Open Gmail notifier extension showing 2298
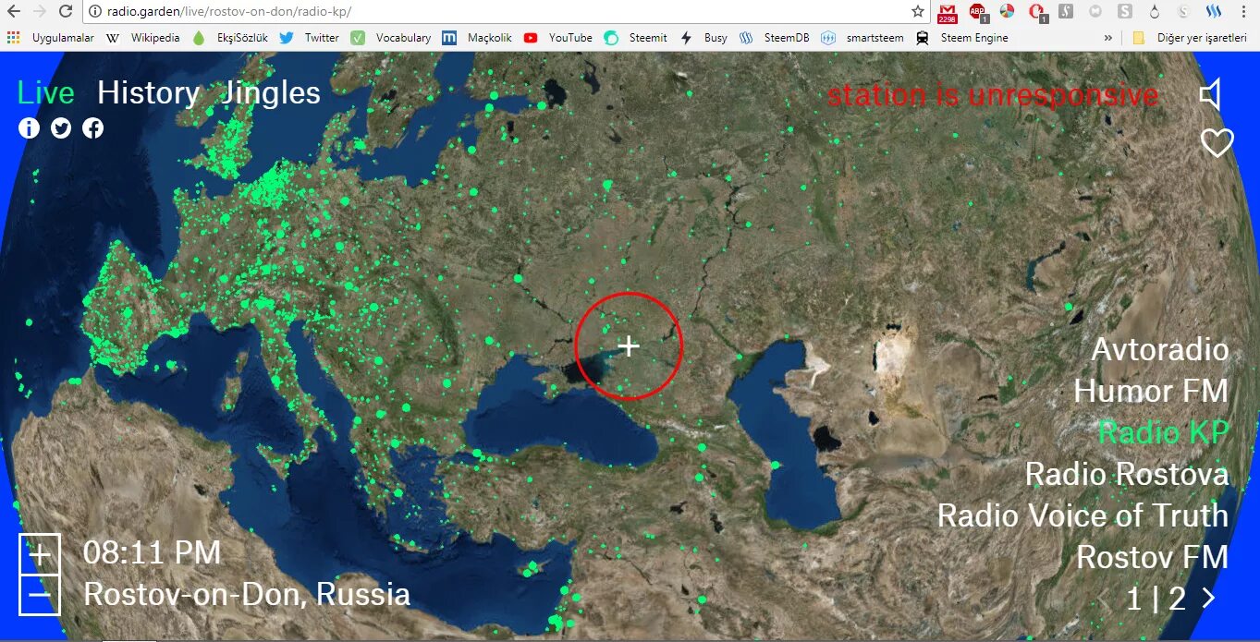 tap(947, 13)
